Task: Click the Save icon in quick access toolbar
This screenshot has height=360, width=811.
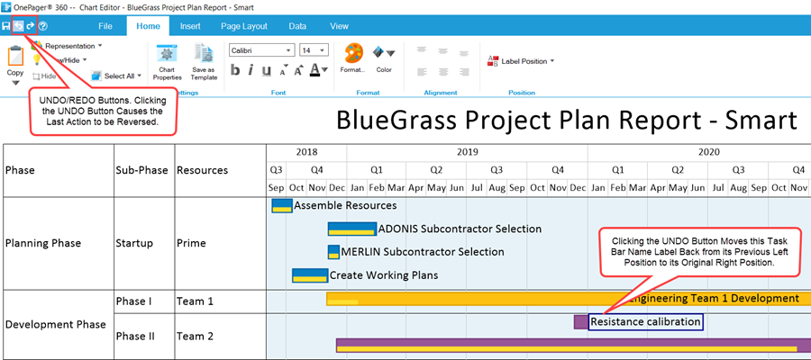Action: [x=5, y=26]
